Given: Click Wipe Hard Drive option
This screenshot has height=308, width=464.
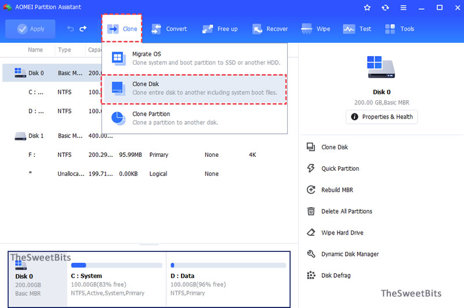Looking at the screenshot, I should (342, 233).
